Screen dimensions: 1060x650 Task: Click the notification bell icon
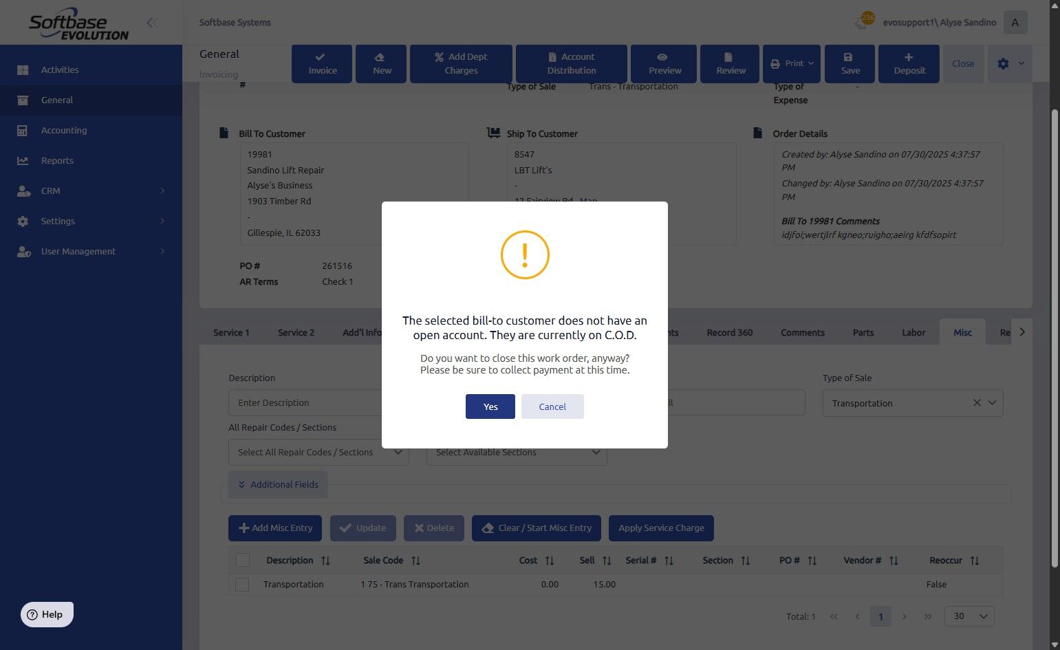click(863, 22)
